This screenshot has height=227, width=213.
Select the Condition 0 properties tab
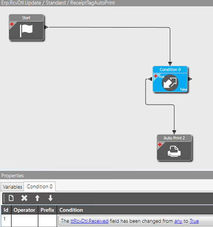pos(40,187)
